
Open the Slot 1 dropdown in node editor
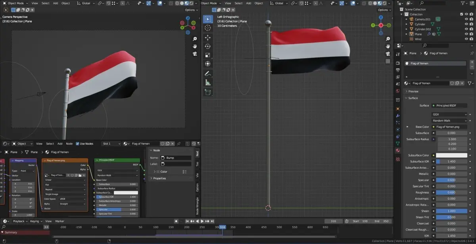pos(111,143)
